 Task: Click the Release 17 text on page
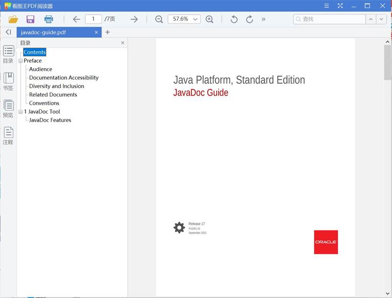point(196,224)
